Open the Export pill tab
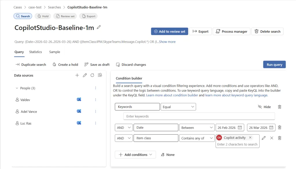This screenshot has height=169, width=296. [x=88, y=16]
